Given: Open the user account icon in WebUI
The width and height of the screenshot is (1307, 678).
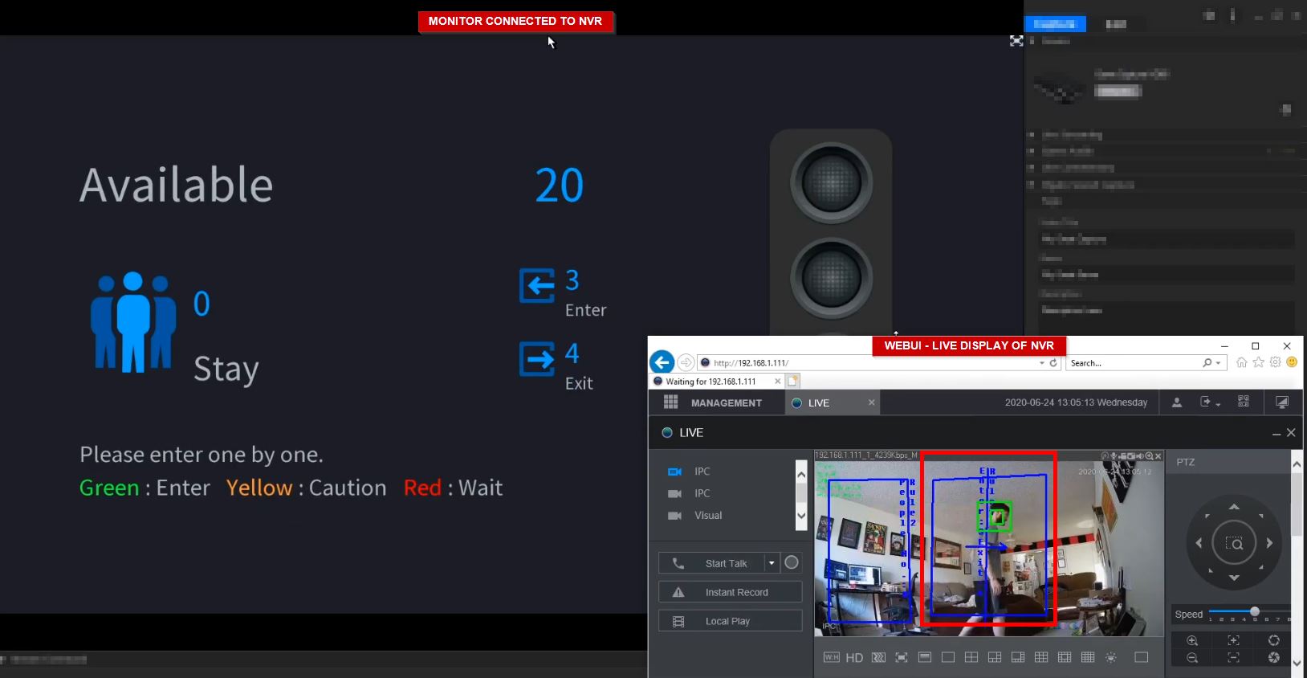Looking at the screenshot, I should pos(1177,402).
